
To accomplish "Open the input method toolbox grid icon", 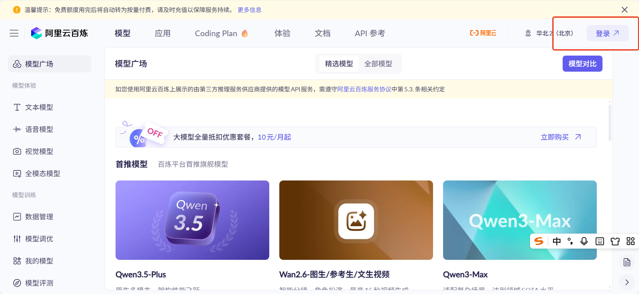I will point(631,241).
